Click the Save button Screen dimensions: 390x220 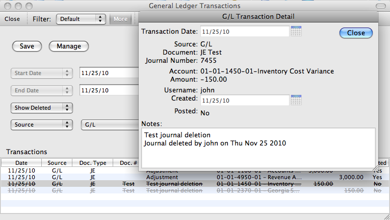click(27, 46)
